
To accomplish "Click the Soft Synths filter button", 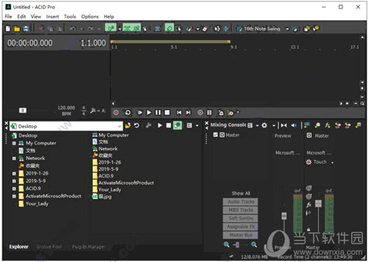I will pos(240,218).
